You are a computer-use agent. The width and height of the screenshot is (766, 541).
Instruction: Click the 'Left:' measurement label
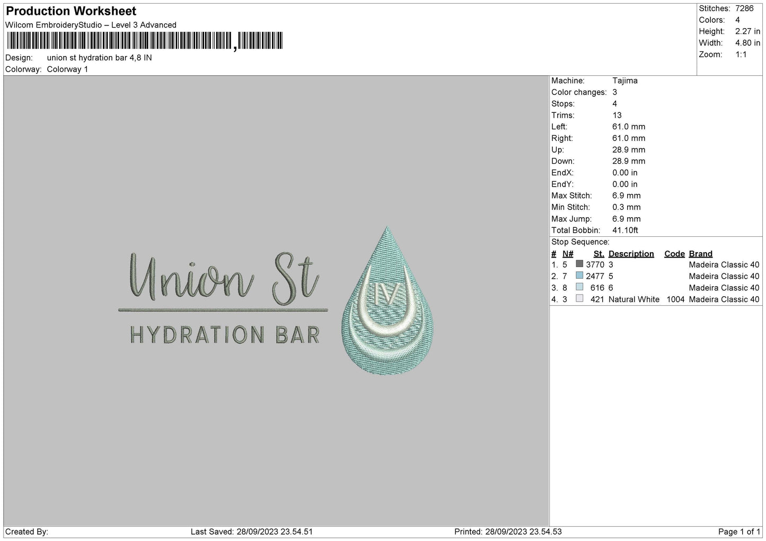coord(559,127)
